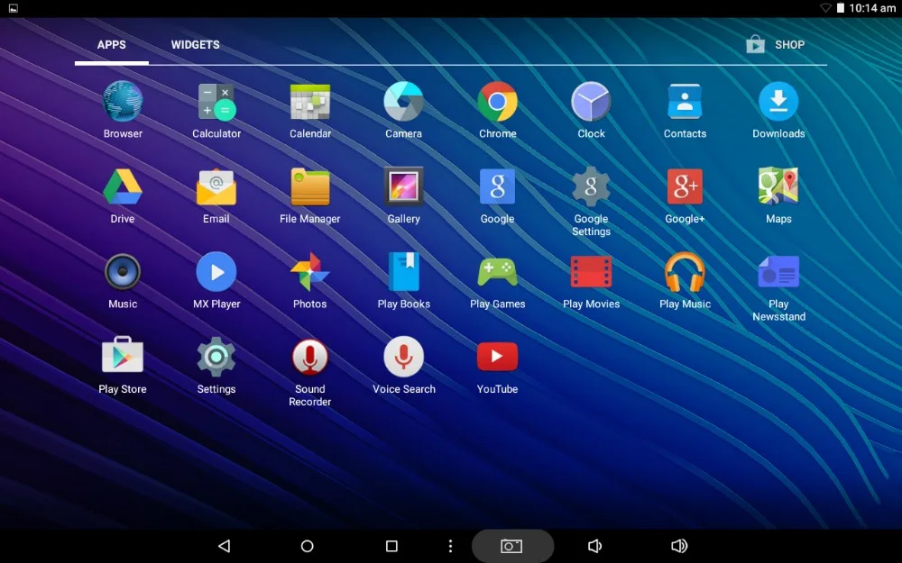902x563 pixels.
Task: Open Play Music headphones app
Action: tap(685, 272)
